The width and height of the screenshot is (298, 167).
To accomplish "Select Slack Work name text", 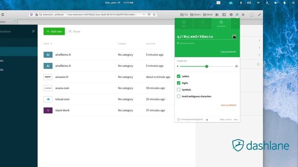I will [x=62, y=110].
